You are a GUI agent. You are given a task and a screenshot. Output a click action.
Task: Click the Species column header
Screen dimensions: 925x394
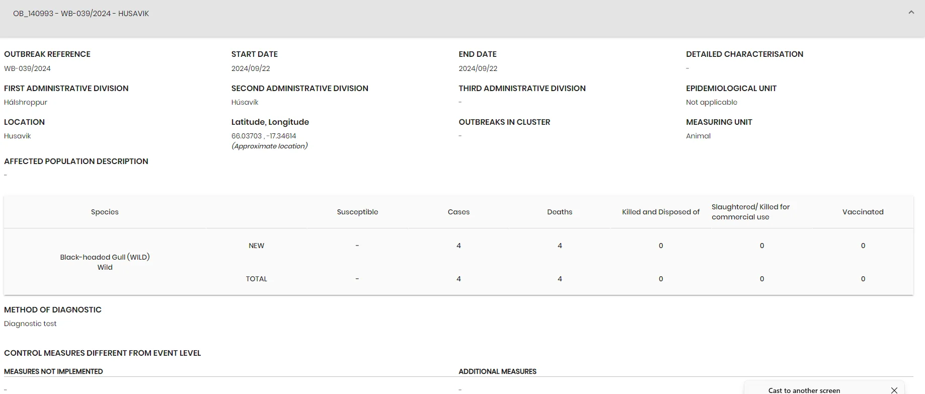[105, 212]
